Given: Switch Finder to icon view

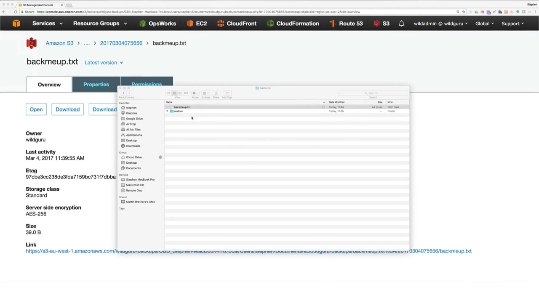Looking at the screenshot, I should 168,93.
